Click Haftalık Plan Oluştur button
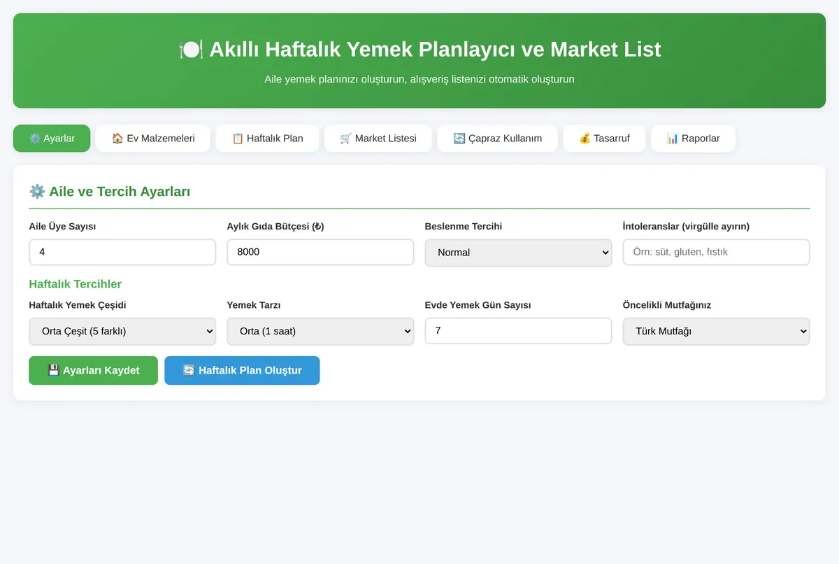Viewport: 839px width, 564px height. (242, 370)
